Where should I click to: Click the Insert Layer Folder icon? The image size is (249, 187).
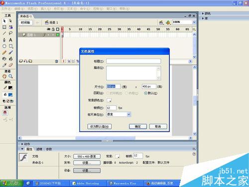[30, 61]
